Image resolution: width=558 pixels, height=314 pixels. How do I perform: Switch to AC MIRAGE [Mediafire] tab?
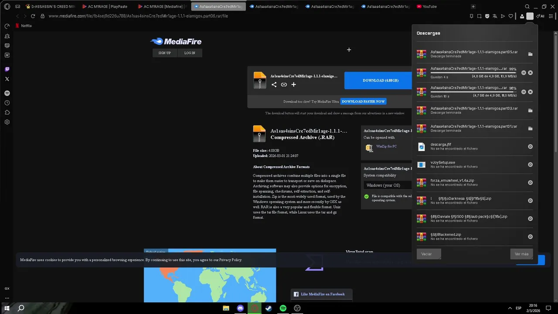pos(161,7)
